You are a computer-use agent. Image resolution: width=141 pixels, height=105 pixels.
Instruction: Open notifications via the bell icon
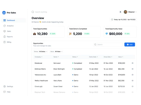click(x=120, y=12)
